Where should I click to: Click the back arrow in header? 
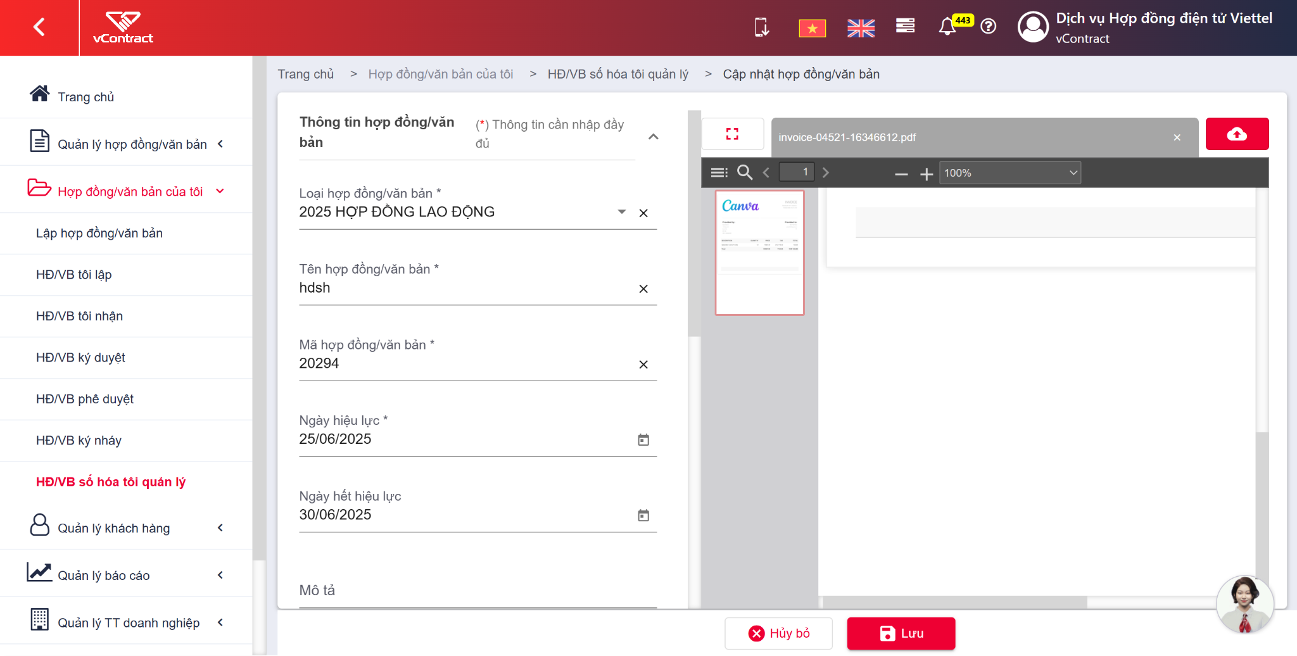[x=39, y=27]
